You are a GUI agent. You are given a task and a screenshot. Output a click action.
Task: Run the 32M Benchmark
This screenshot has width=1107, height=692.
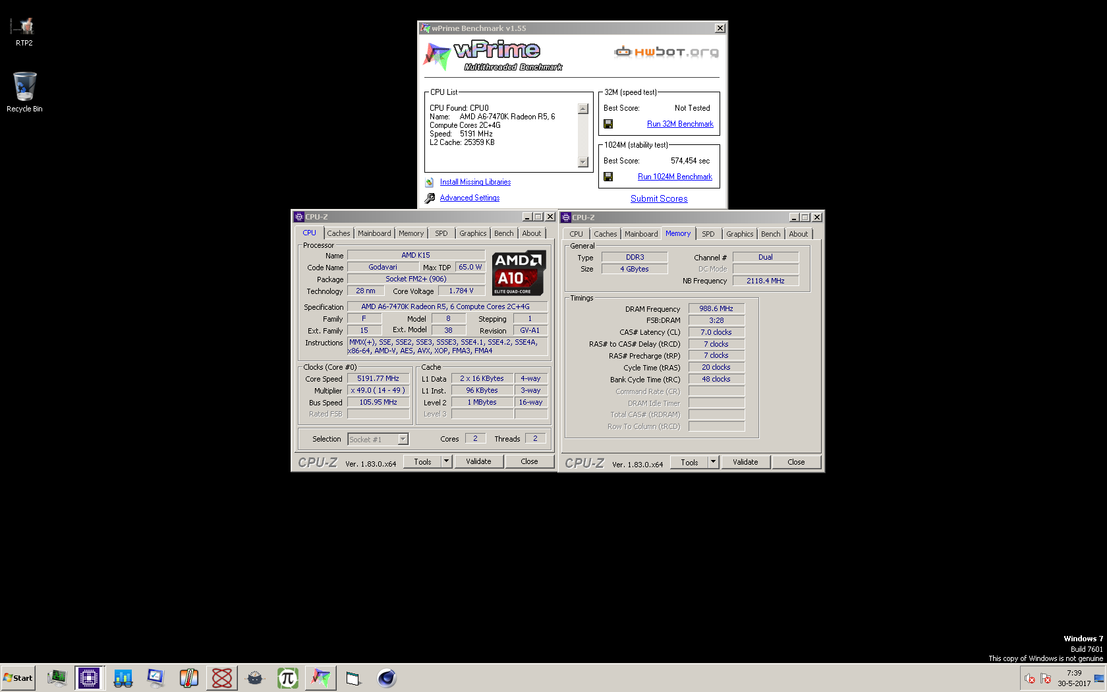click(680, 124)
